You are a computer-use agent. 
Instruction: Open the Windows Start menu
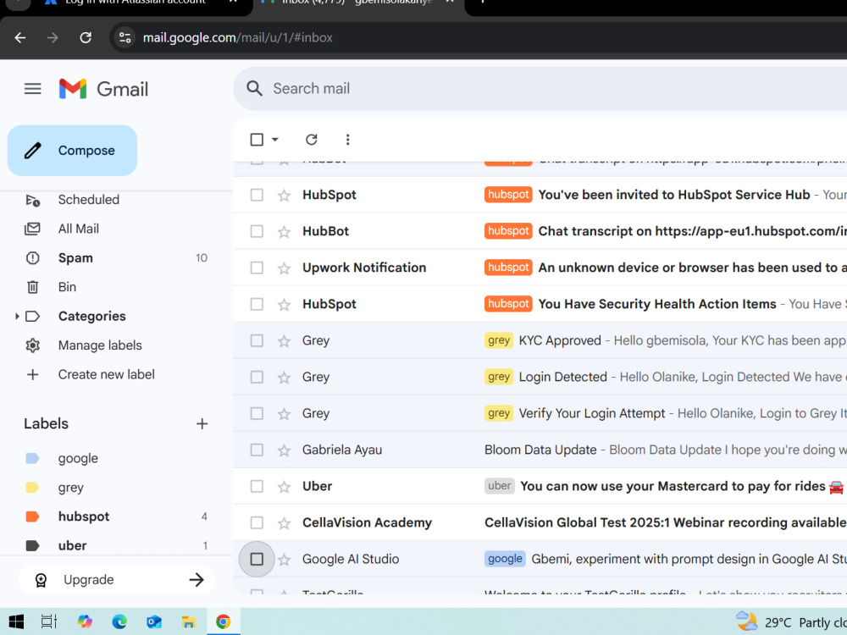pos(16,622)
